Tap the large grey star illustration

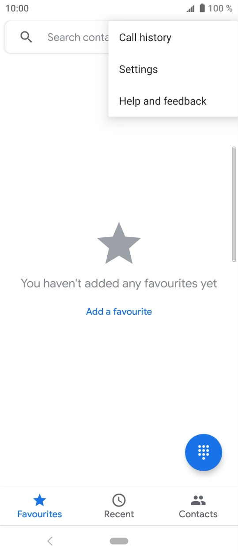(x=119, y=243)
